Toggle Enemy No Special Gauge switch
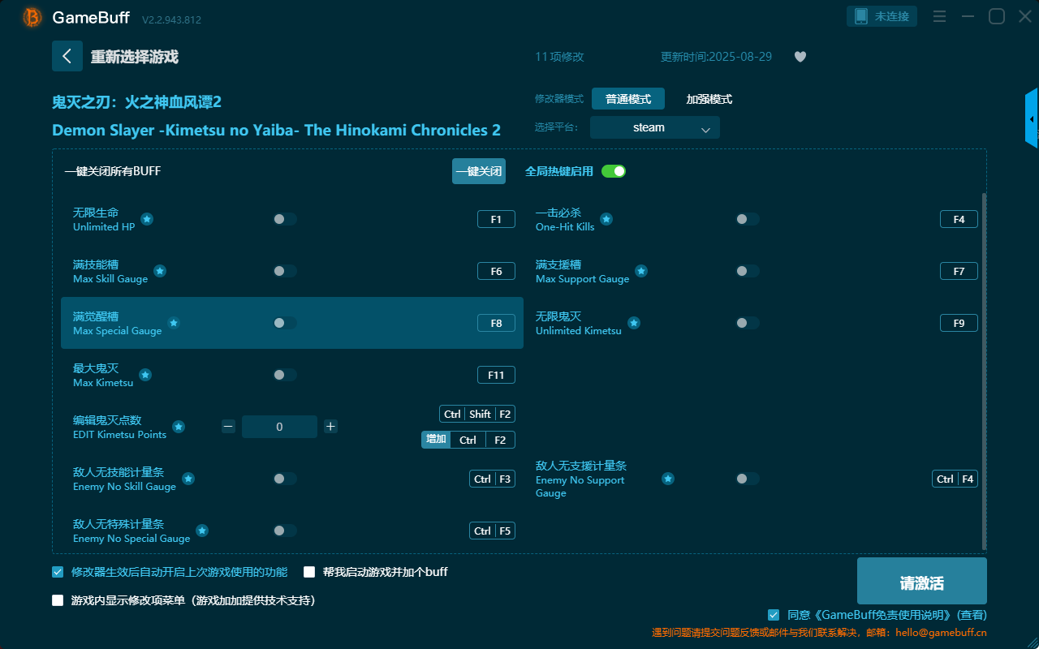The image size is (1039, 649). [x=285, y=531]
